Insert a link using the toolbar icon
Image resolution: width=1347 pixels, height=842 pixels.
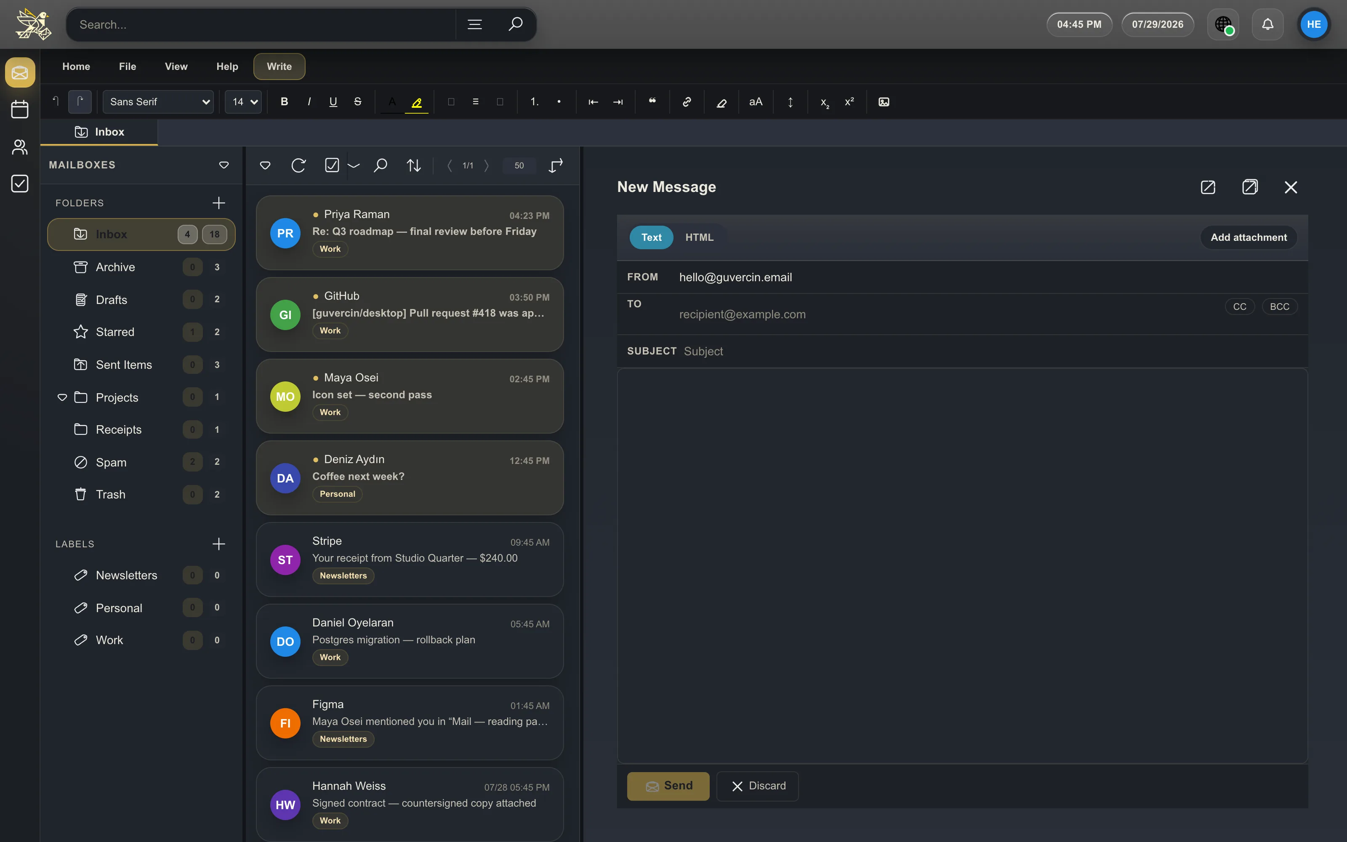[687, 102]
